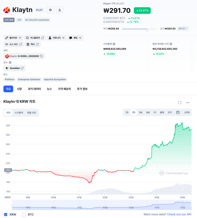Screen dimensions: 197x218
Task: Enable the BTC currency checkbox
Action: point(24,214)
